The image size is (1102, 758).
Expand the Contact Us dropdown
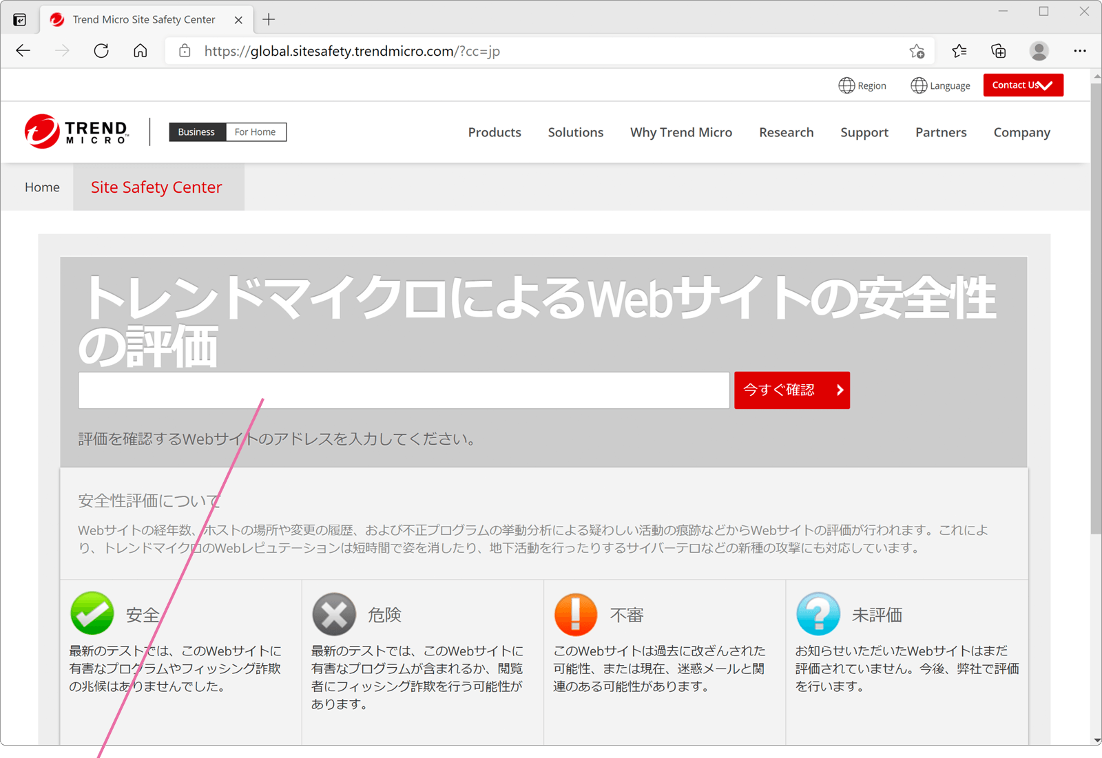pyautogui.click(x=1023, y=85)
